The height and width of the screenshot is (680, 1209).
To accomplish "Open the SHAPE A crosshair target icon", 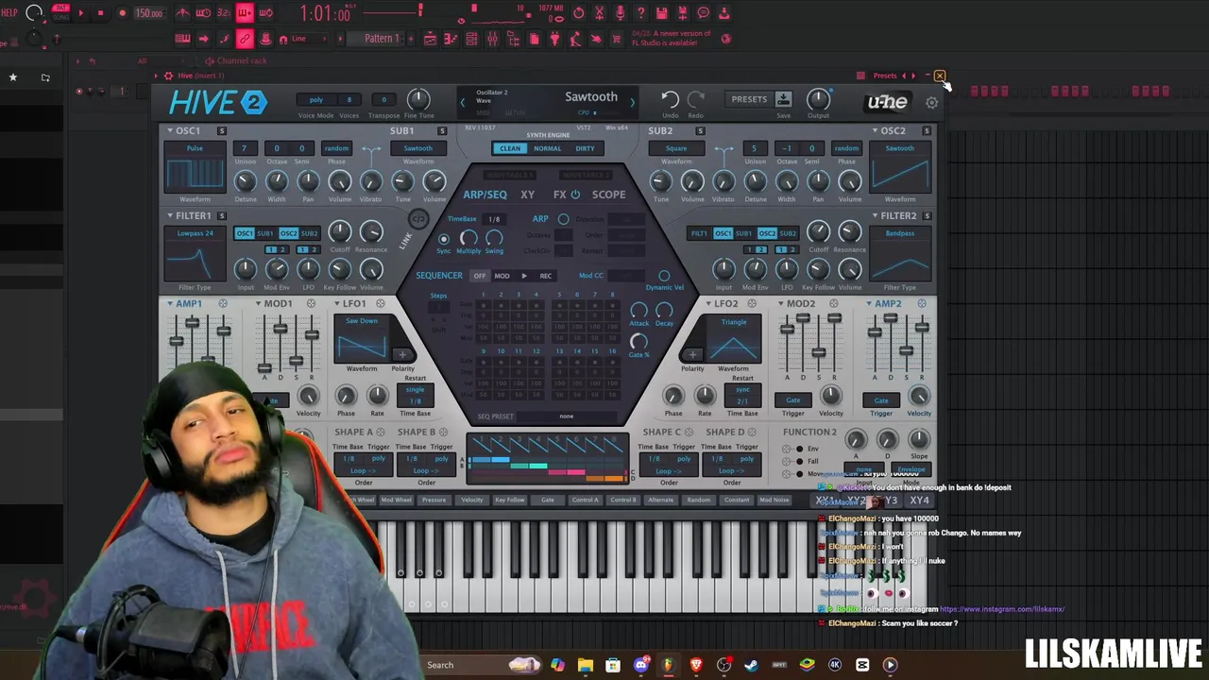I will (381, 433).
